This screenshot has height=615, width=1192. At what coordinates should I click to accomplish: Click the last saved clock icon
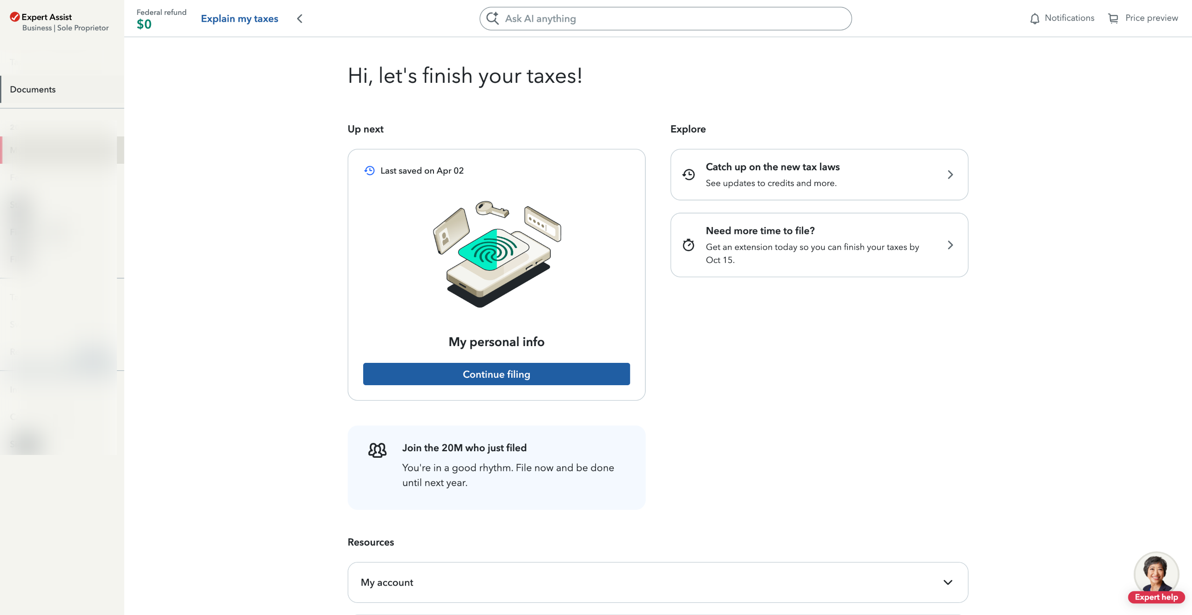[369, 171]
